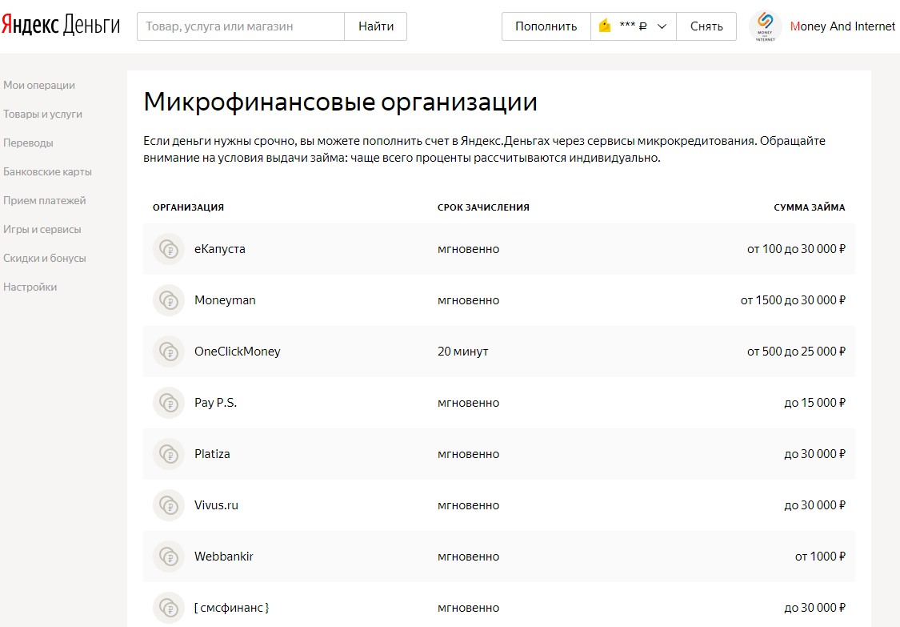The width and height of the screenshot is (900, 627).
Task: Click the coin icon beside Pay P.S.
Action: pyautogui.click(x=169, y=403)
